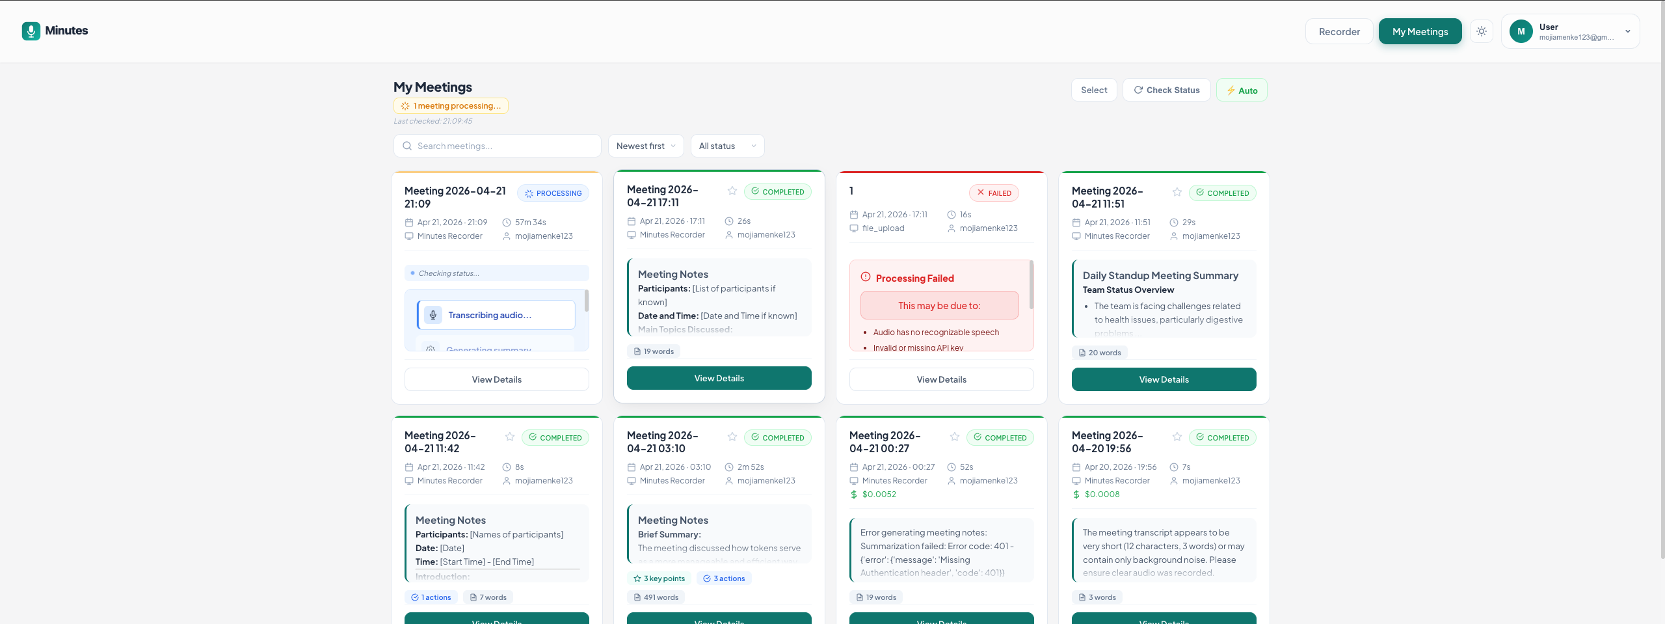Screen dimensions: 1665x624
Task: Open the All status filter dropdown
Action: pos(726,146)
